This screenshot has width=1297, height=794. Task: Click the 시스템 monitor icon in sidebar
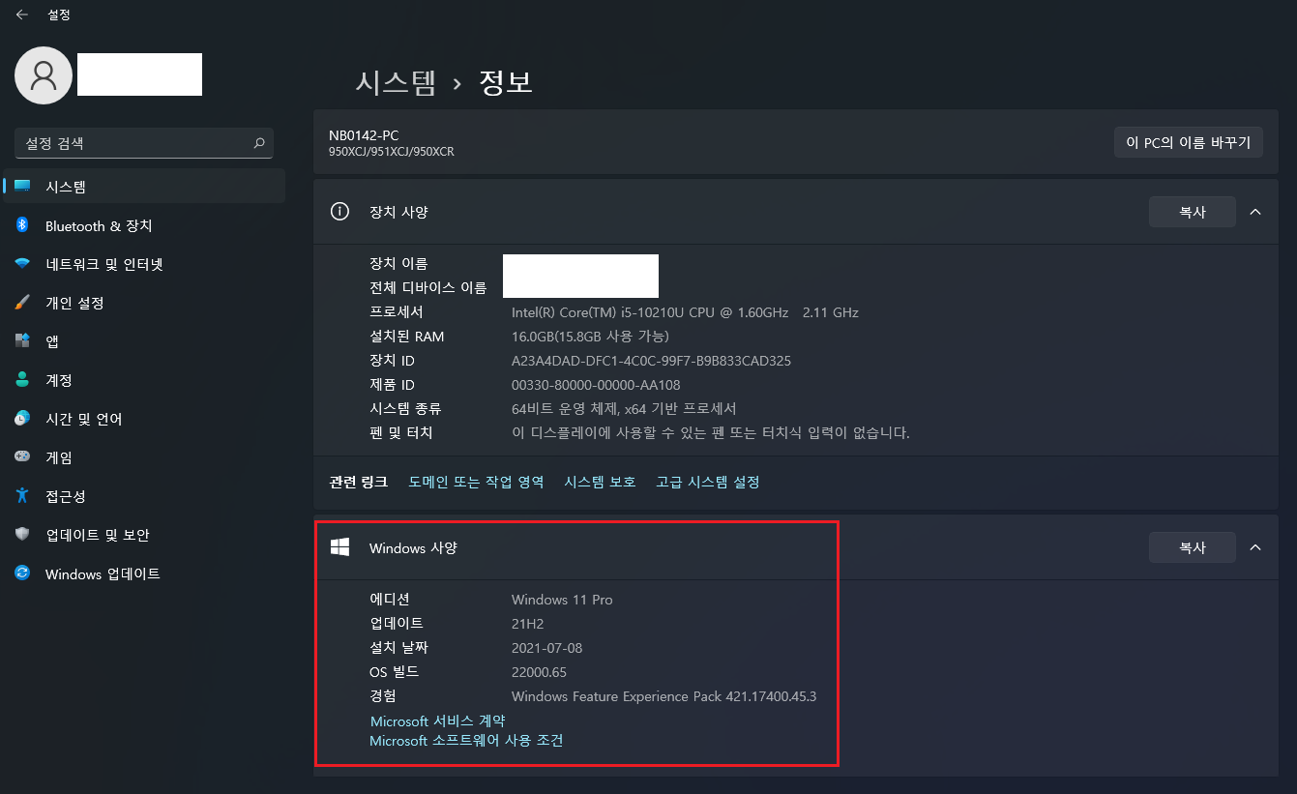tap(22, 187)
